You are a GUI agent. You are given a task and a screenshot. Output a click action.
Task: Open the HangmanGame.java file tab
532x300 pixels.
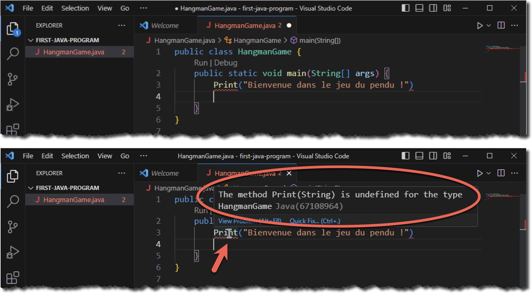[x=245, y=25]
